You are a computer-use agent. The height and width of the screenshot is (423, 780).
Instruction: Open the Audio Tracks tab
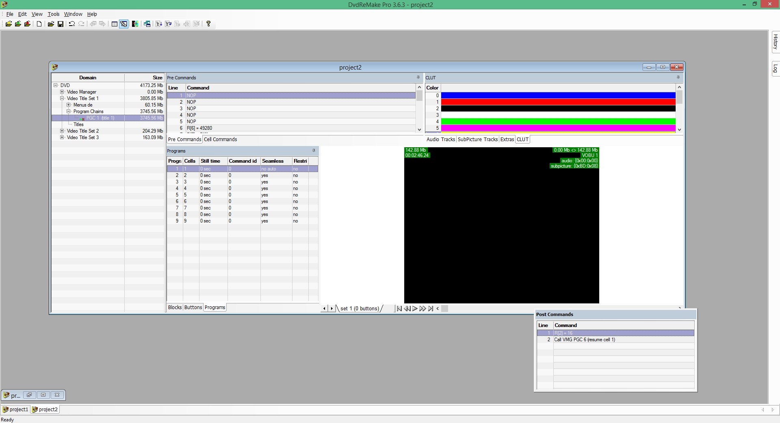pos(441,140)
